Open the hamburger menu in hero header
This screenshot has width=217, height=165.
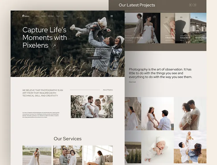click(x=112, y=16)
